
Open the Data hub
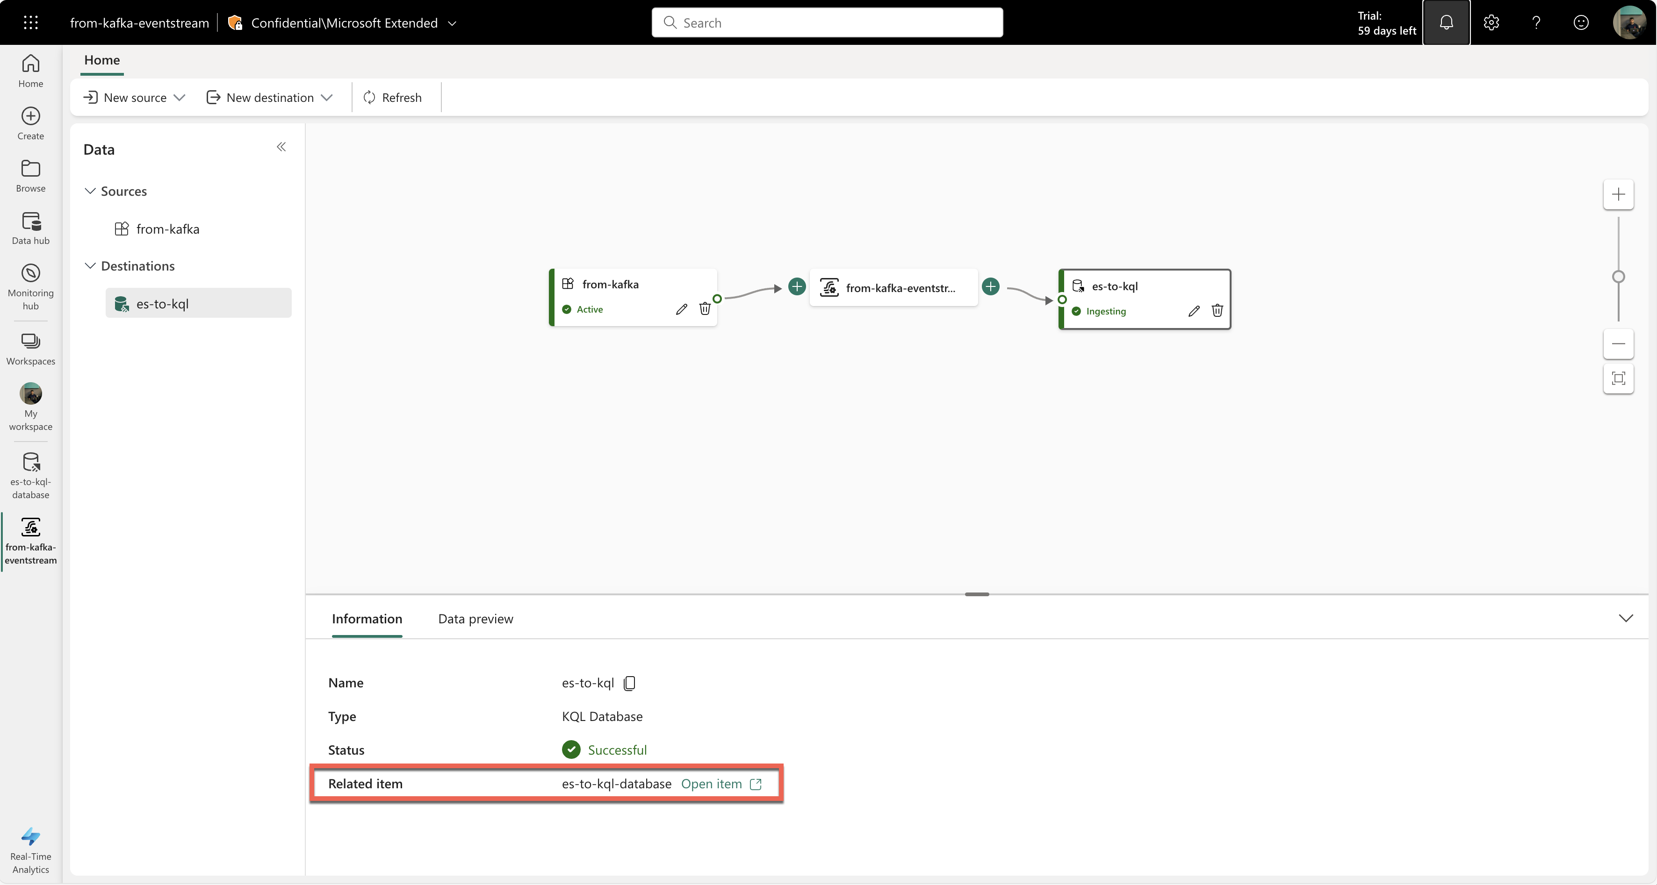pyautogui.click(x=30, y=227)
